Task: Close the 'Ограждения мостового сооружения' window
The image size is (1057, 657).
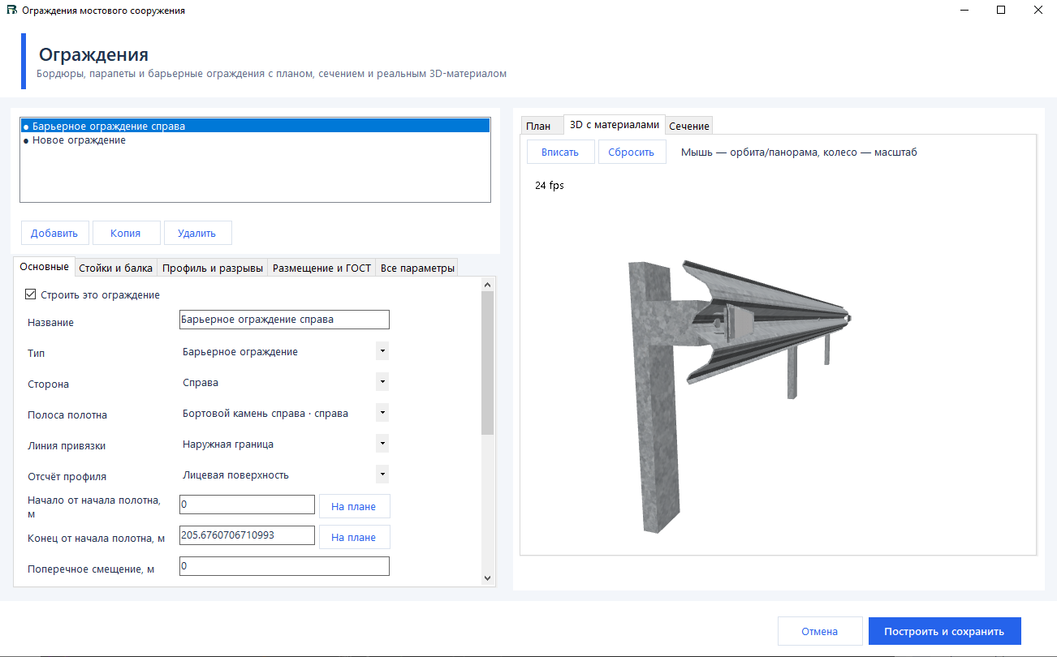Action: coord(1038,11)
